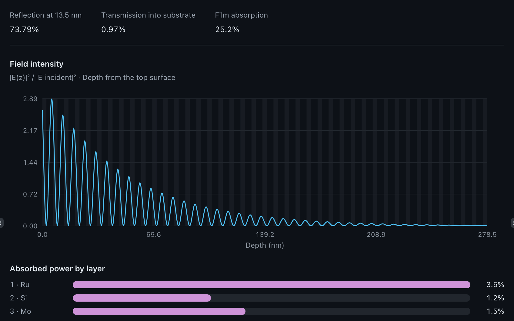The height and width of the screenshot is (321, 514).
Task: Click the 69.6 depth axis tick label
Action: 154,235
